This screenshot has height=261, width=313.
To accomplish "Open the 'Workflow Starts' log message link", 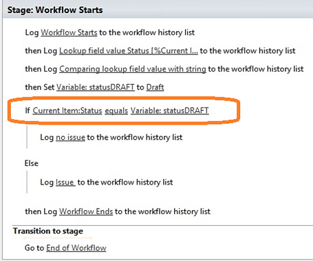I will coord(69,32).
